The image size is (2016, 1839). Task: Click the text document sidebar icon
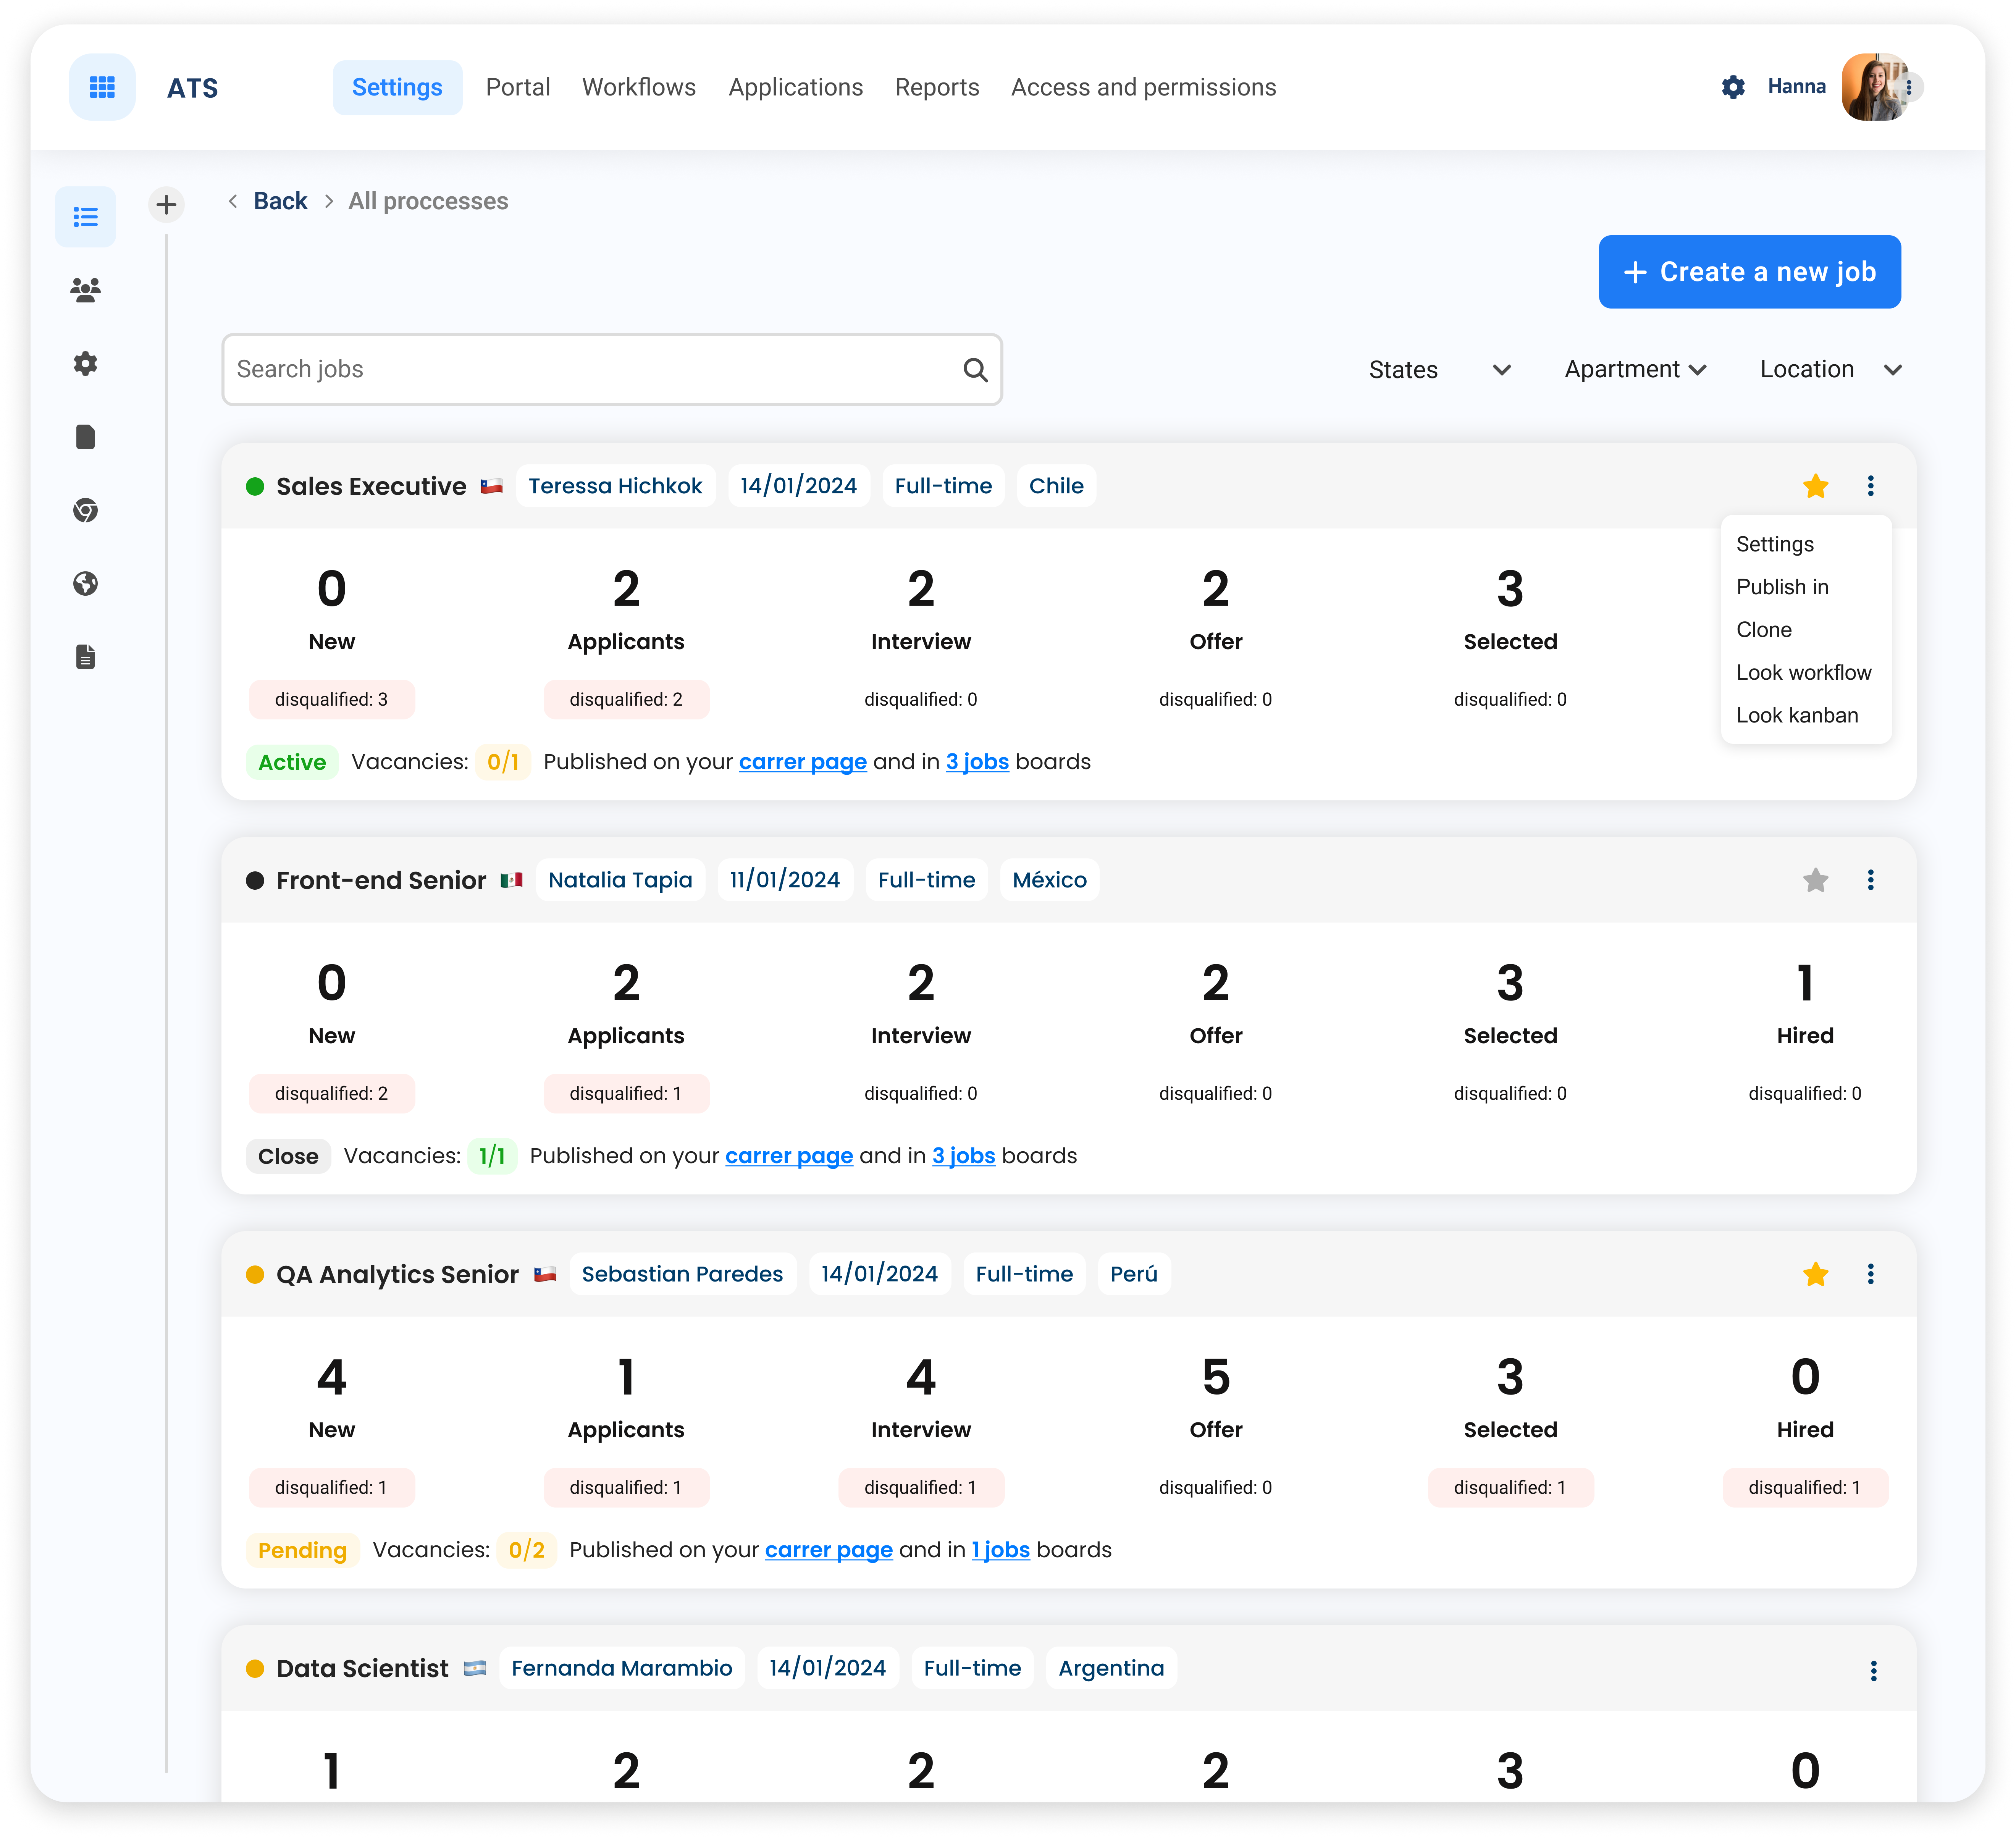86,657
